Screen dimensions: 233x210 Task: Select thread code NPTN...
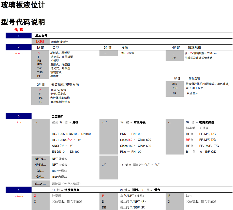(40, 159)
